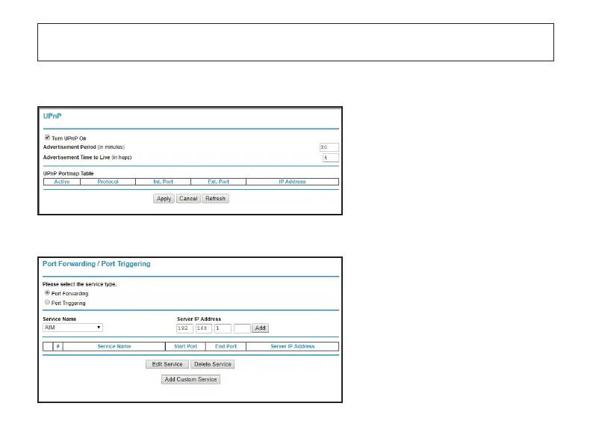The image size is (593, 424).
Task: Click the UPnP section title
Action: coord(52,116)
